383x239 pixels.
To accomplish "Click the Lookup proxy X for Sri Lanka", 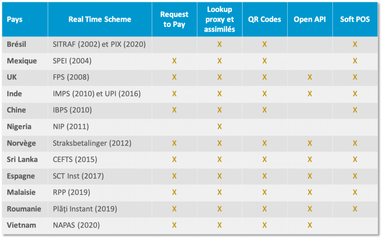I will point(219,159).
